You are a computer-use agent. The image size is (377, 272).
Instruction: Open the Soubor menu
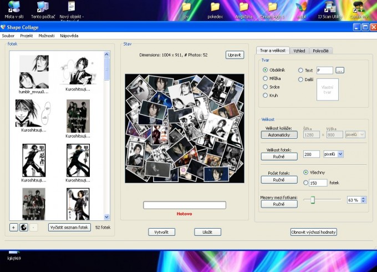[8, 36]
